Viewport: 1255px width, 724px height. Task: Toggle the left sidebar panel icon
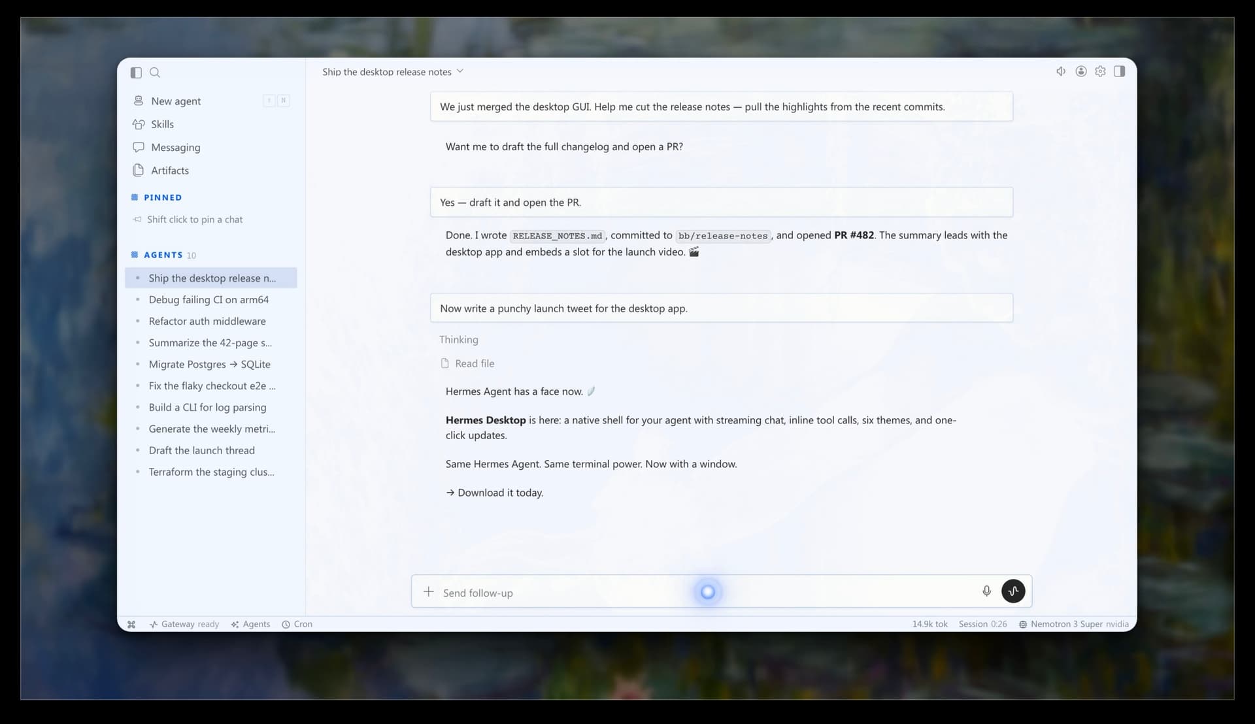pos(136,73)
